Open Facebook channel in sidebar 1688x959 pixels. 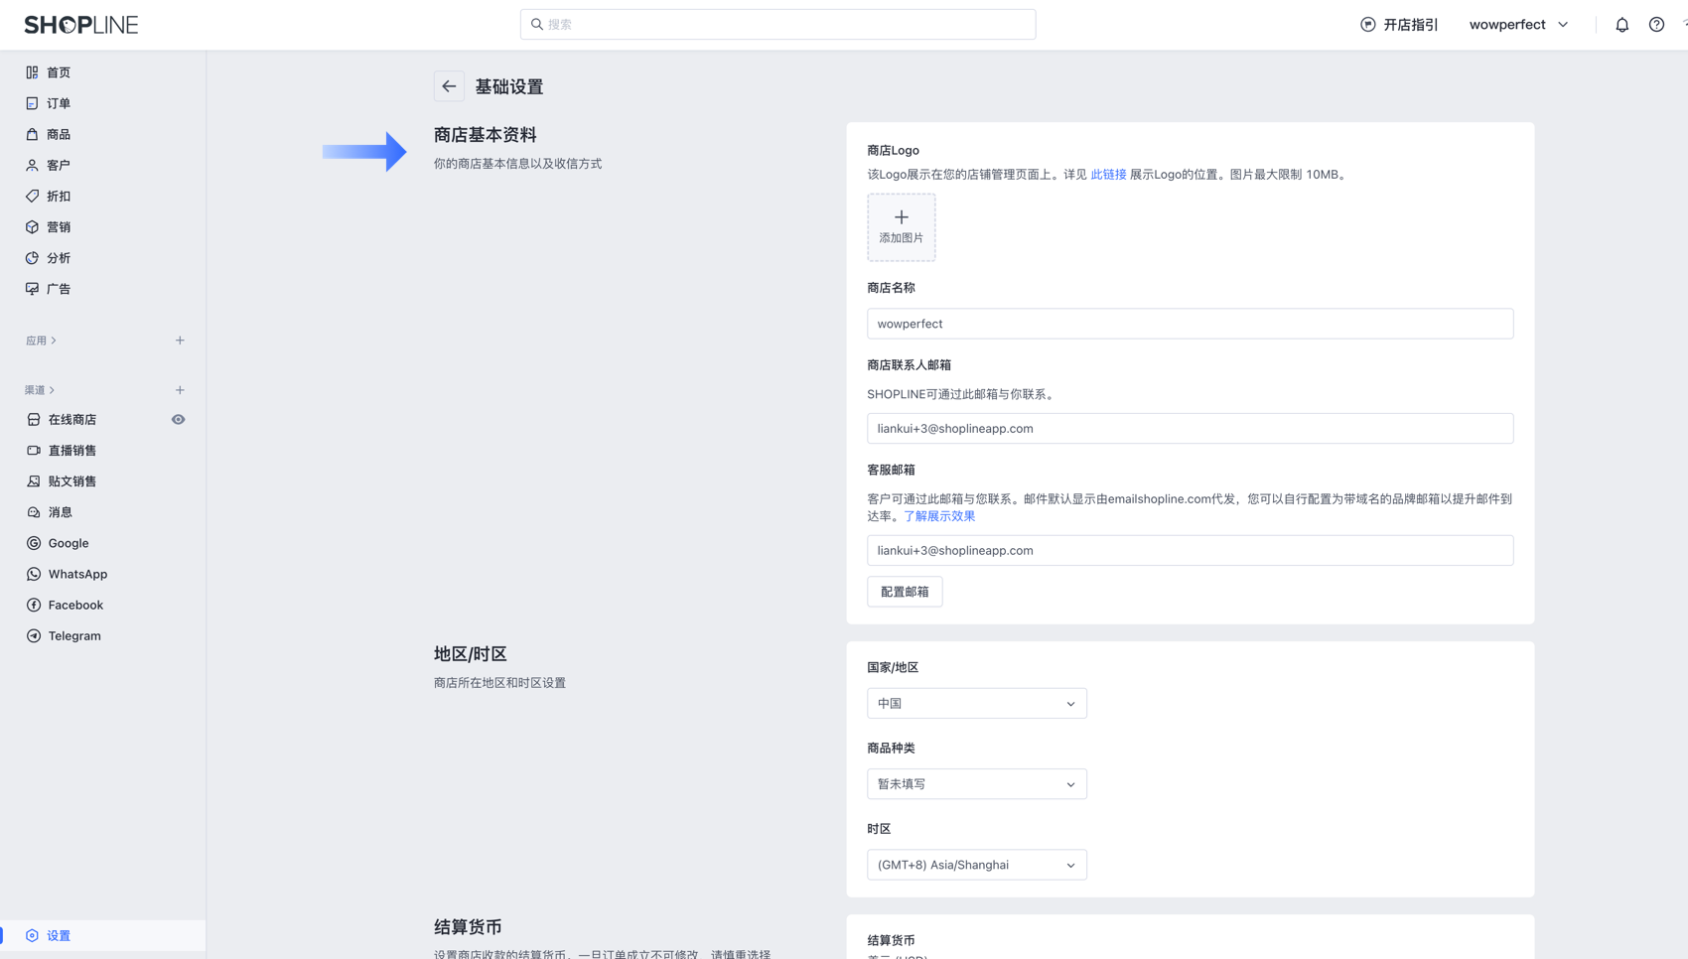(75, 605)
